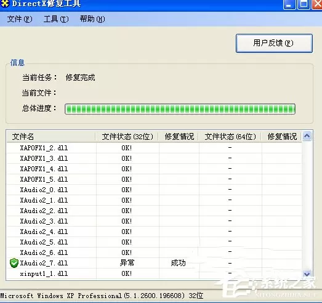Select the XAudio2_1.dll row
The height and width of the screenshot is (303, 322).
coord(154,200)
